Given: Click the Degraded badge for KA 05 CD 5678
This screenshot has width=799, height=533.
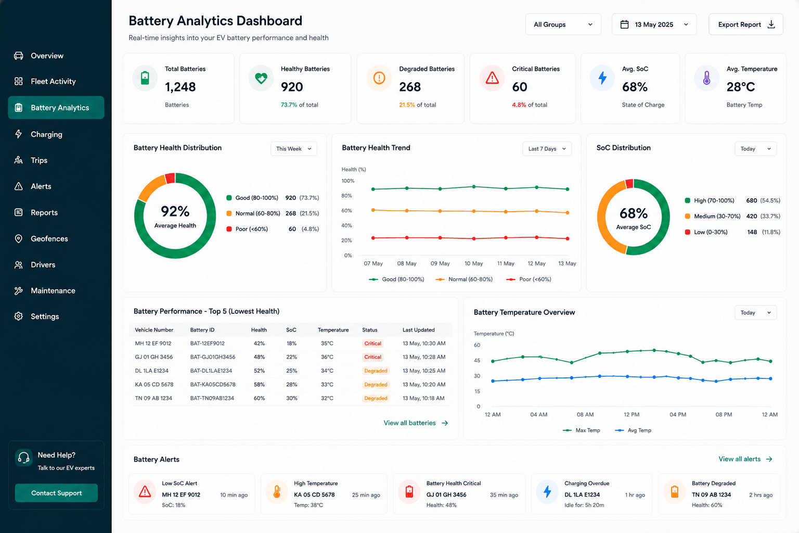Looking at the screenshot, I should [x=376, y=385].
